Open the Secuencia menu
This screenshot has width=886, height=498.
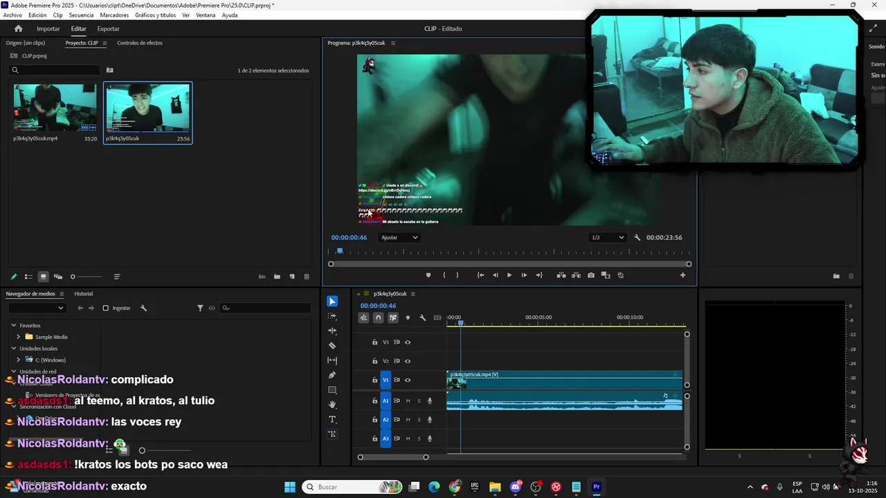(81, 15)
